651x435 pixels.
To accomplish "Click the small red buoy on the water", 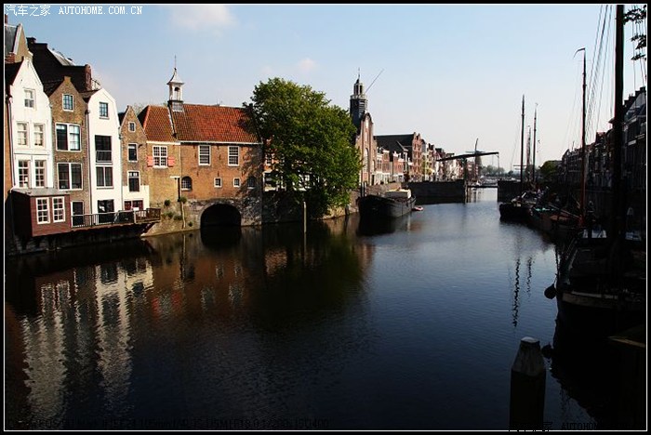I will point(418,208).
